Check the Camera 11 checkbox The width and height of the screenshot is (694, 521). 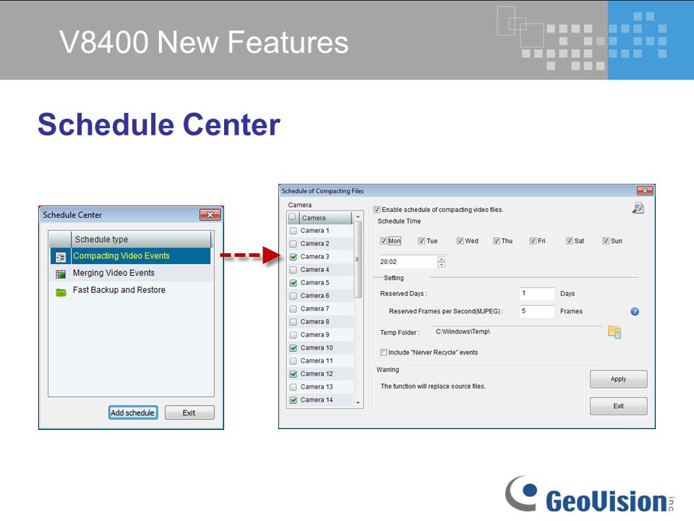point(293,361)
